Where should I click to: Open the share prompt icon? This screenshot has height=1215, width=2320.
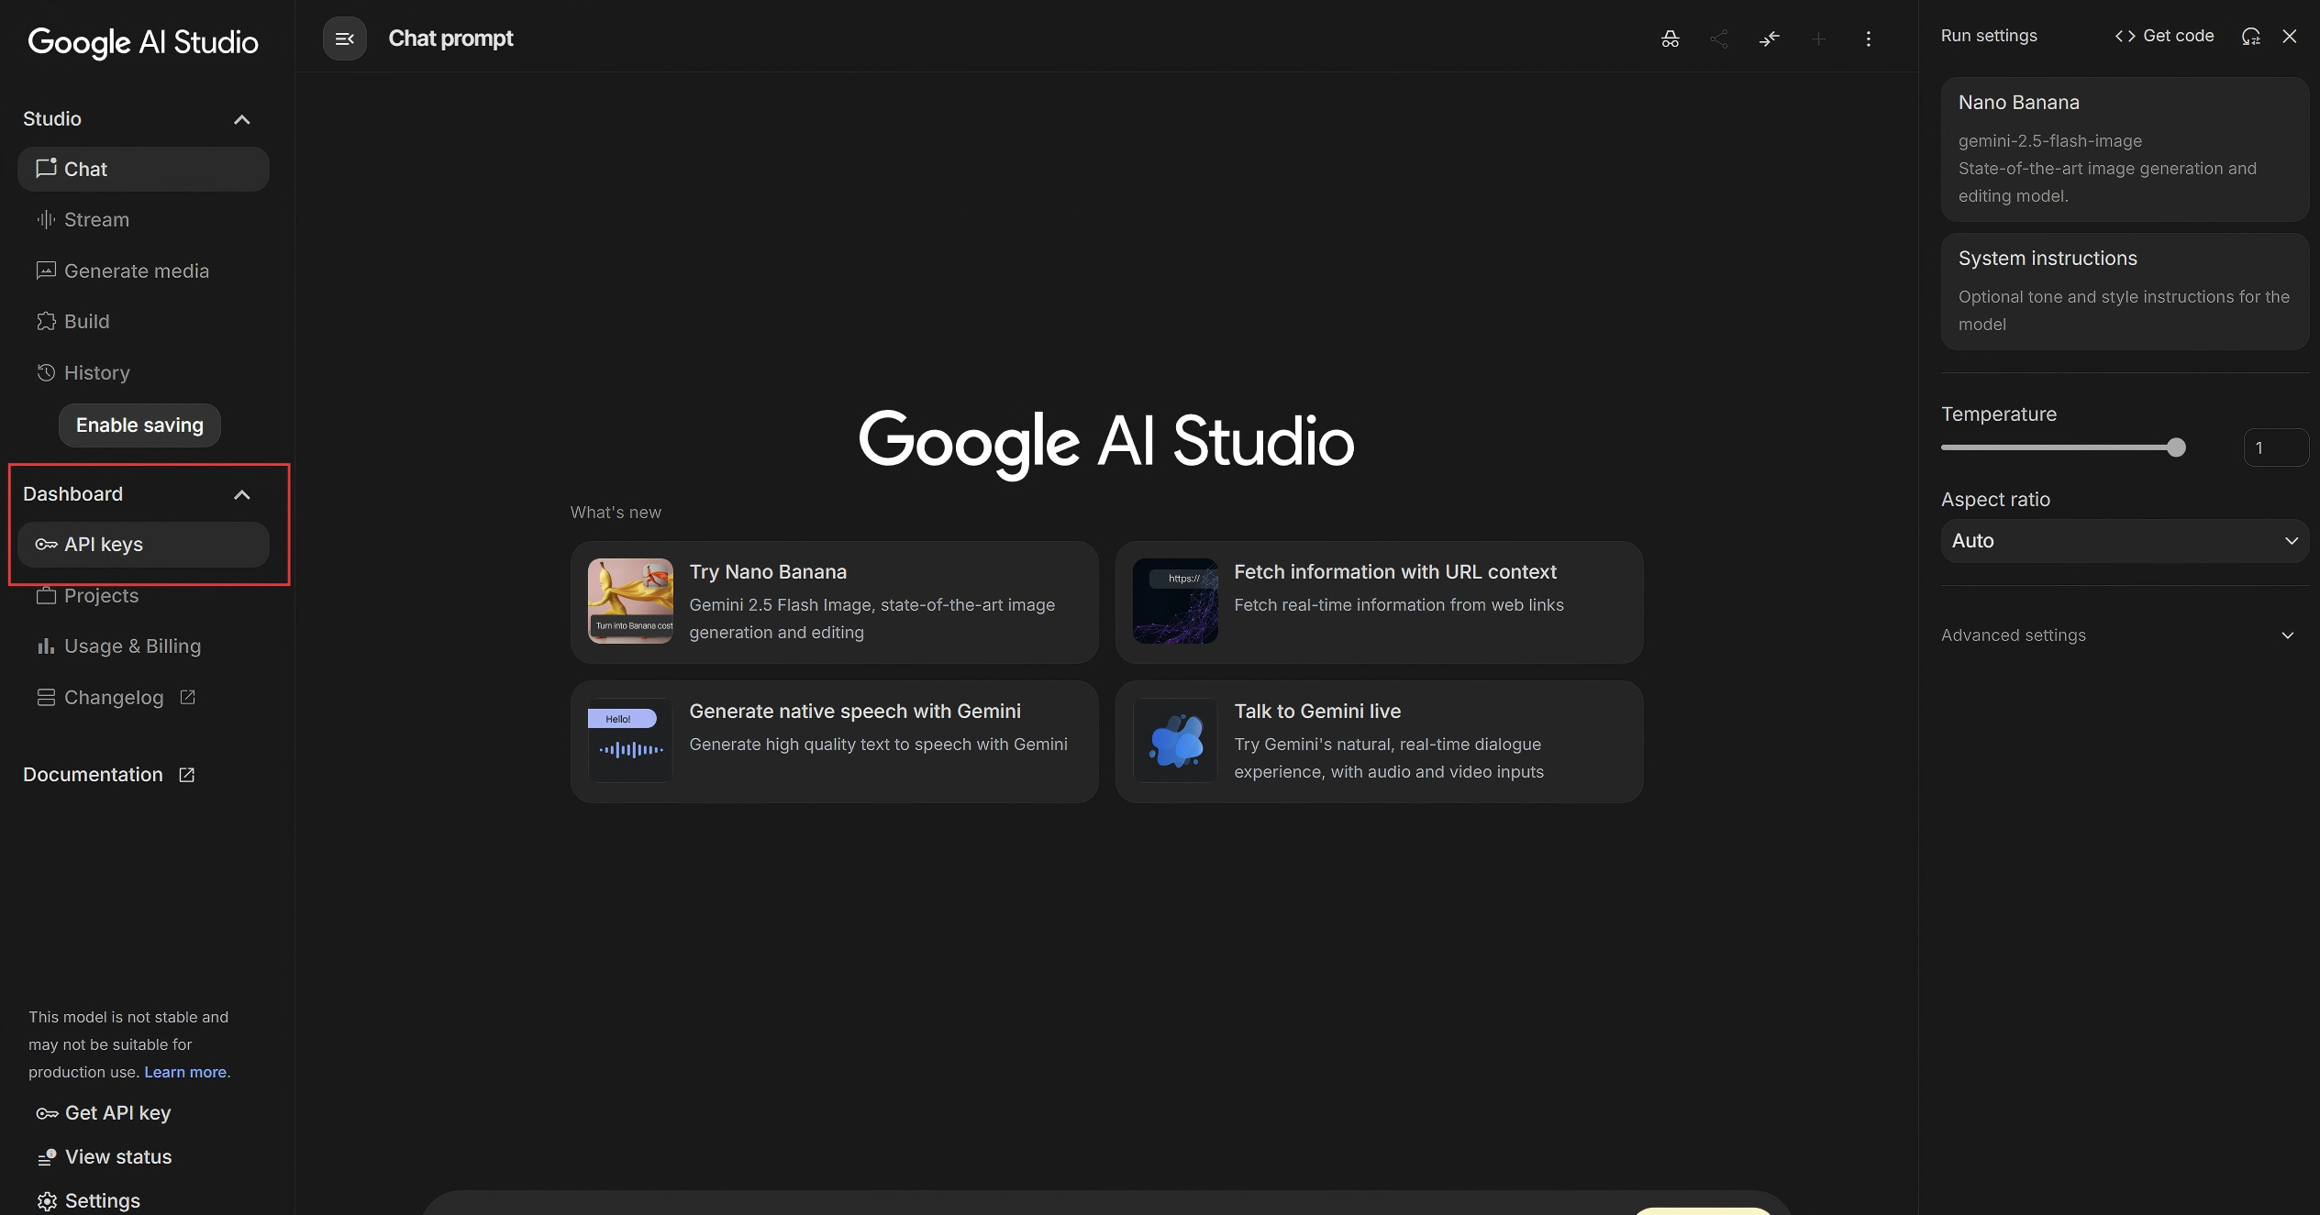(1719, 39)
